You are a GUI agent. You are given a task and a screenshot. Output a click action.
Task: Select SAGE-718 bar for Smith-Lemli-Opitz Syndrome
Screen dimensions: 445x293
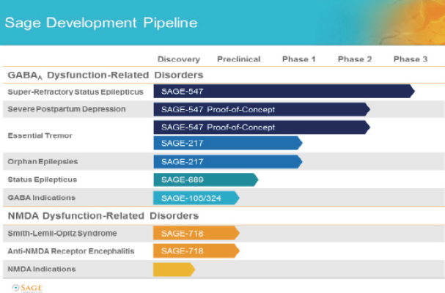(x=196, y=233)
